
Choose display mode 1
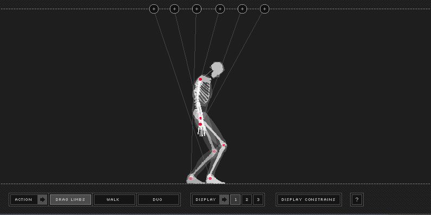point(235,200)
